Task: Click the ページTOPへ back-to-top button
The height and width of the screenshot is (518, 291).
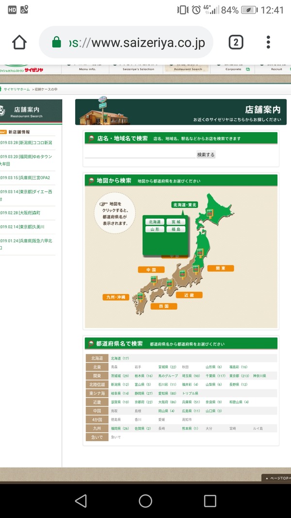Action: pyautogui.click(x=276, y=478)
